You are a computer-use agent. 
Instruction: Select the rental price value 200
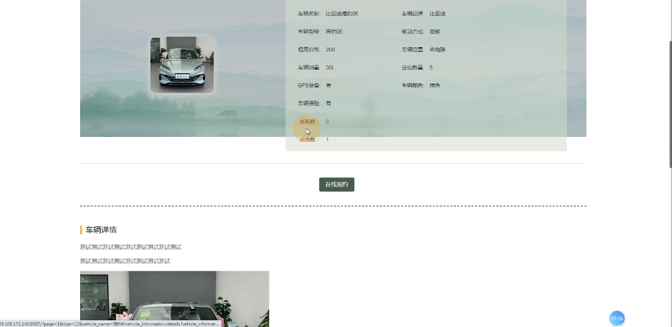(330, 50)
